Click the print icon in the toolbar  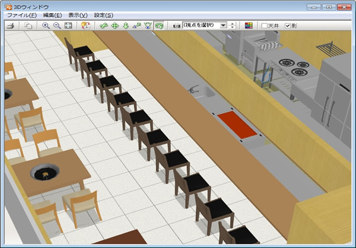click(11, 26)
